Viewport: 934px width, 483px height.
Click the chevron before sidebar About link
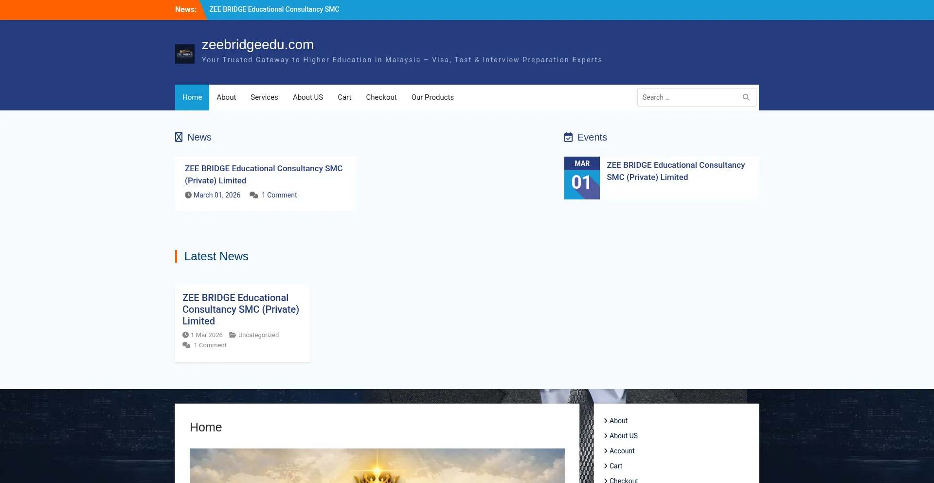tap(606, 421)
